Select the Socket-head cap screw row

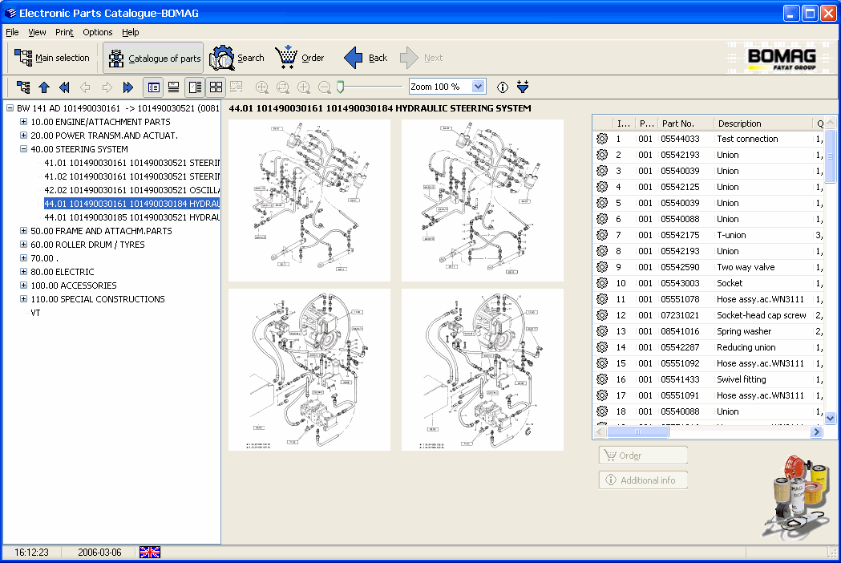709,315
